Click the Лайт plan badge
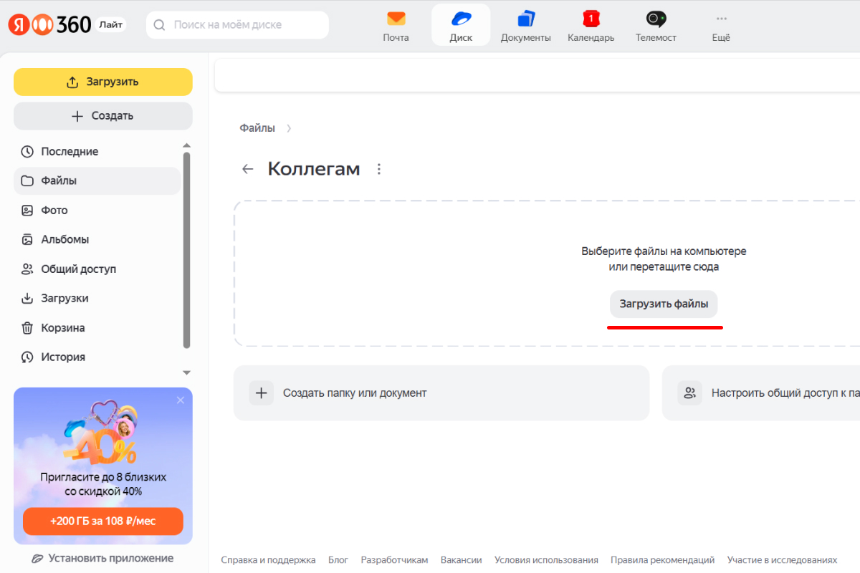The width and height of the screenshot is (860, 573). coord(110,24)
